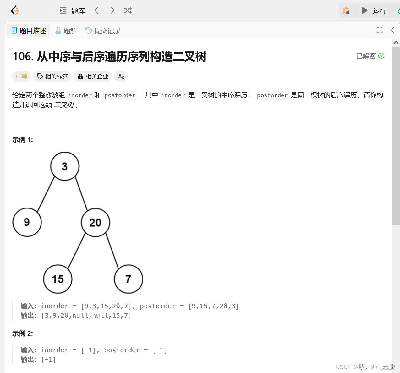
Task: Switch to 提交记录 tab
Action: point(103,30)
